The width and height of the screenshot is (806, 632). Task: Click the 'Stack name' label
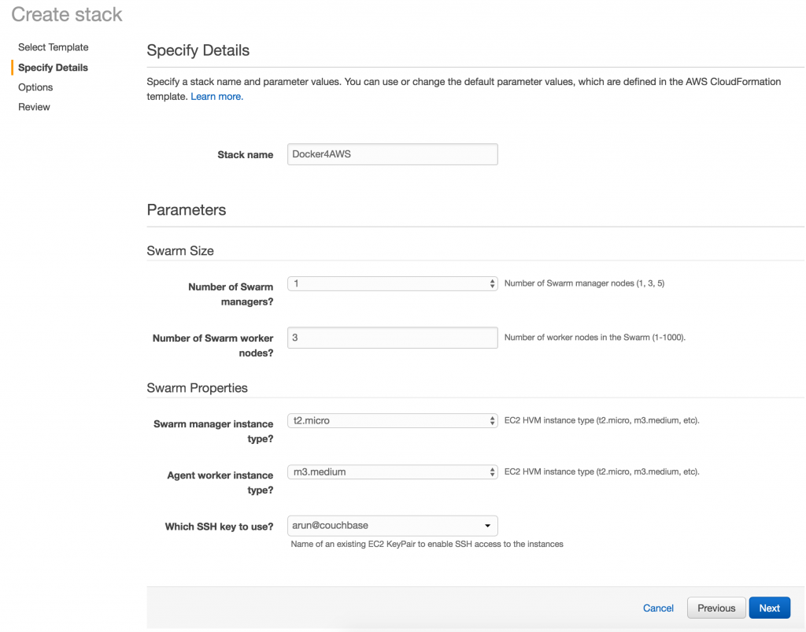(x=246, y=155)
